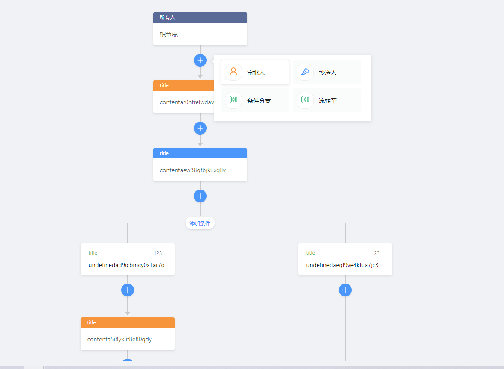Click plus button under undefinedaeql9ve4kfua7jc3 condition

point(345,290)
